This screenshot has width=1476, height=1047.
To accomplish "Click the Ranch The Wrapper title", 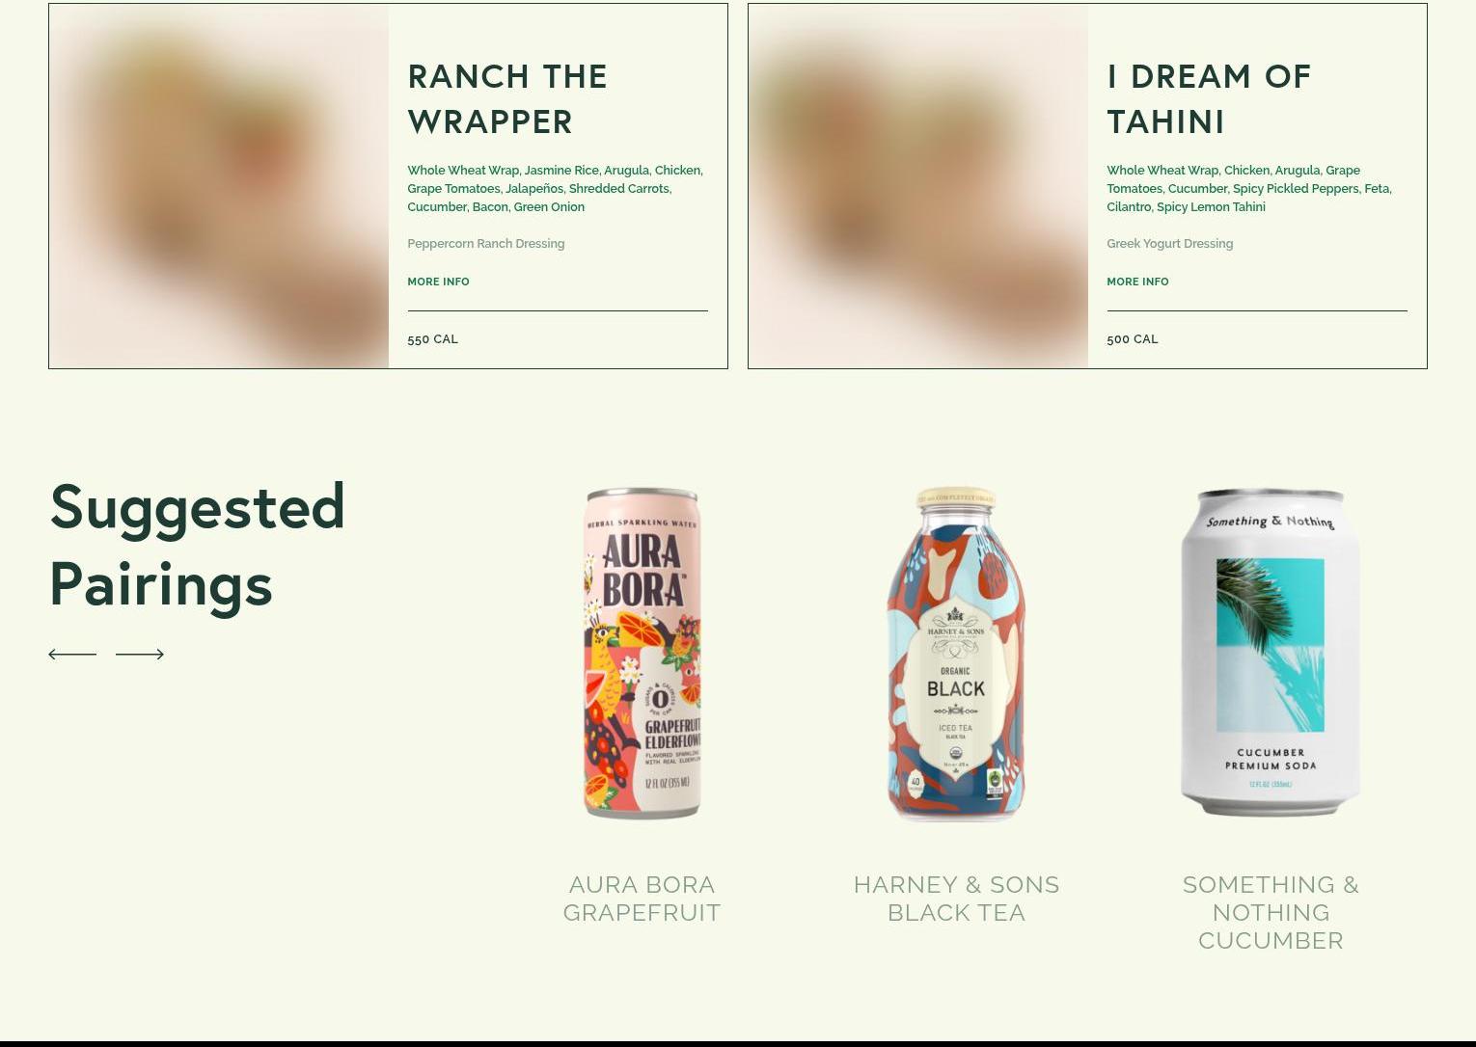I will [x=507, y=98].
